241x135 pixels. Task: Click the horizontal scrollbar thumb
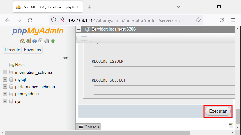98,132
